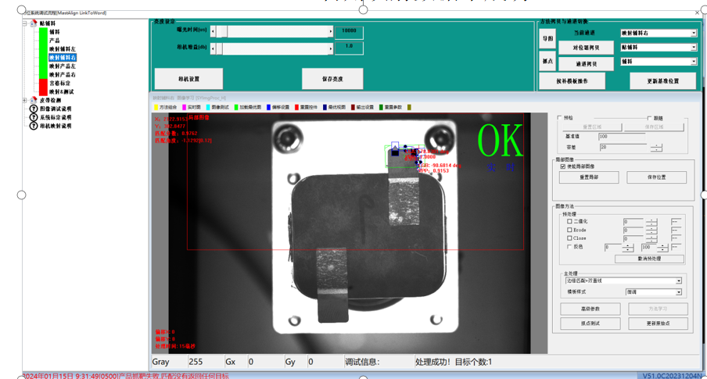This screenshot has height=379, width=707.
Task: Click the 曝光时间 slider track
Action: 274,31
